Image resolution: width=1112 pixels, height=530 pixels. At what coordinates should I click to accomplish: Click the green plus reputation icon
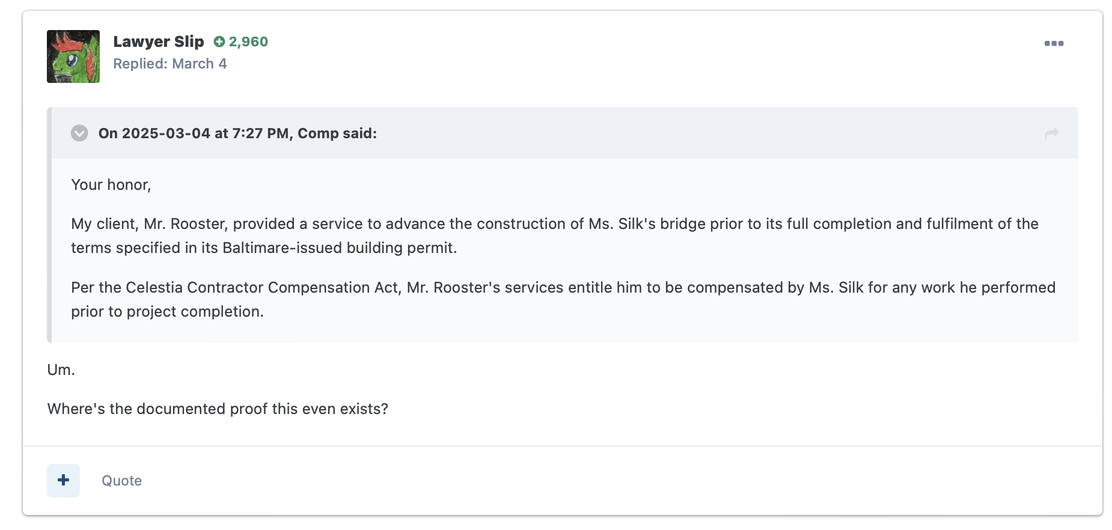click(219, 41)
